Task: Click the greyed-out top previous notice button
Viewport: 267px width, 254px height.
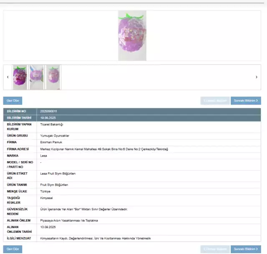Action: pyautogui.click(x=215, y=100)
